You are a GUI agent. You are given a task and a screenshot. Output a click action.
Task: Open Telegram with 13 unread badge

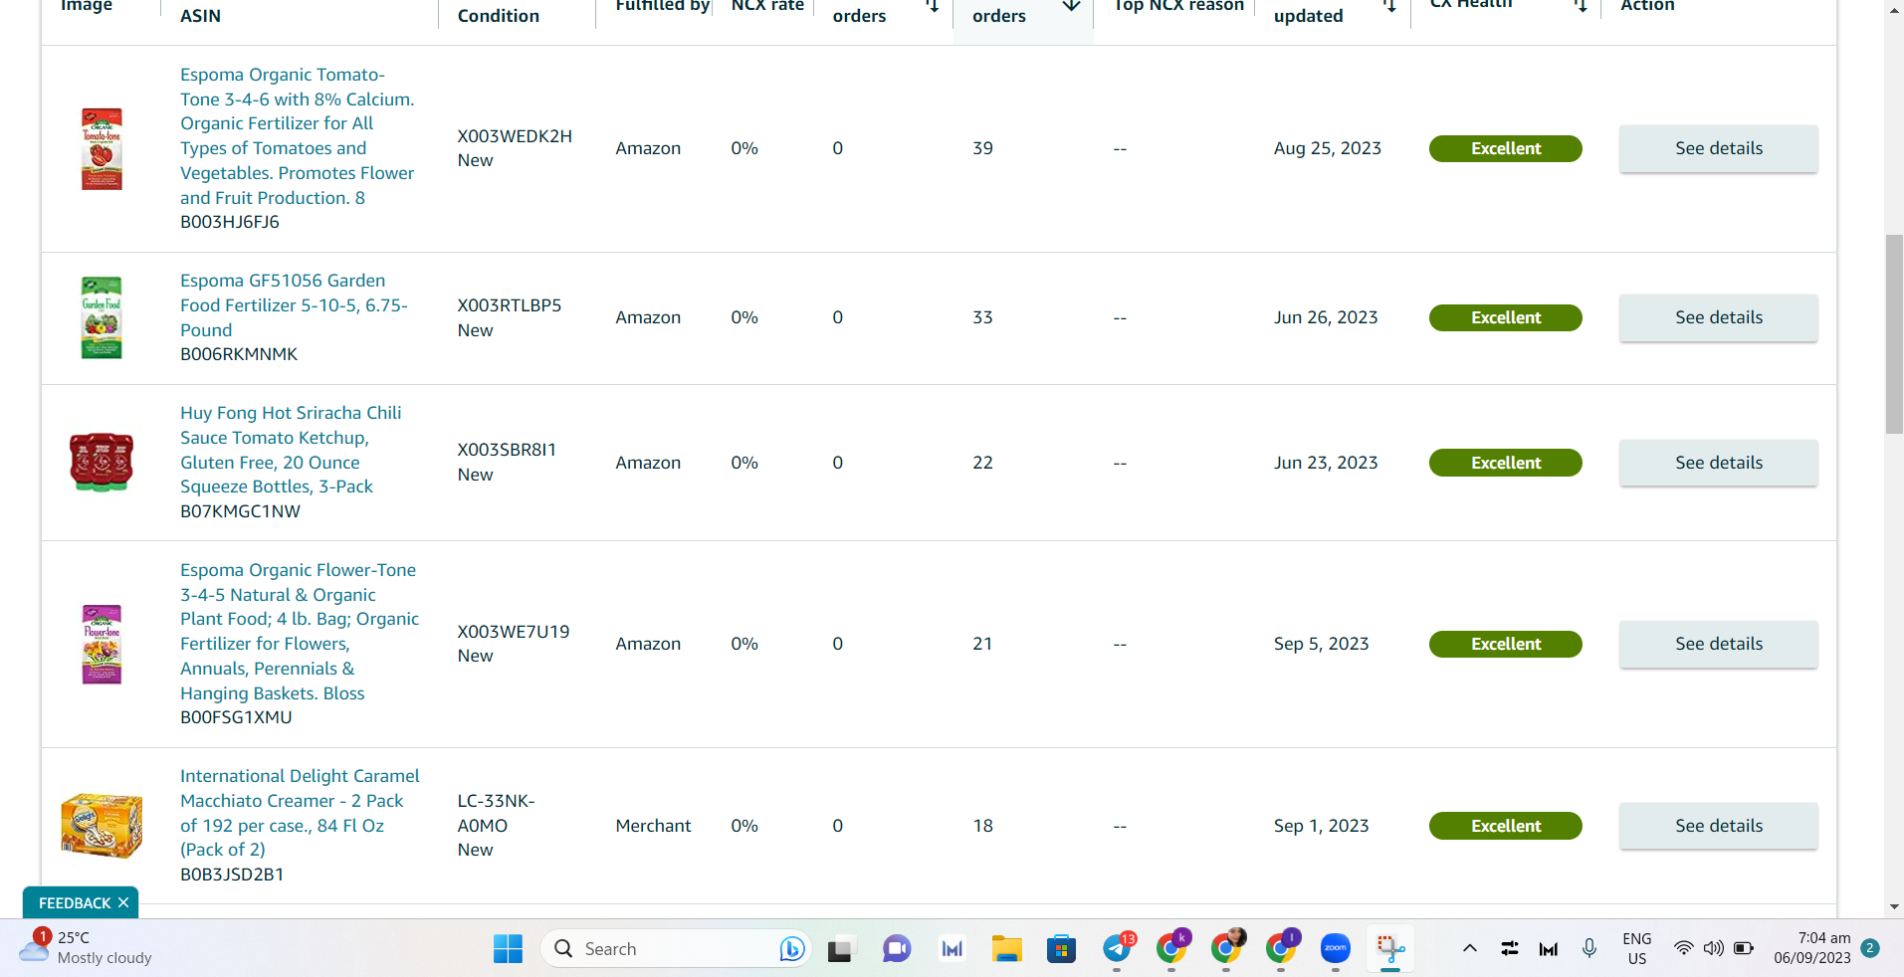[x=1118, y=948]
